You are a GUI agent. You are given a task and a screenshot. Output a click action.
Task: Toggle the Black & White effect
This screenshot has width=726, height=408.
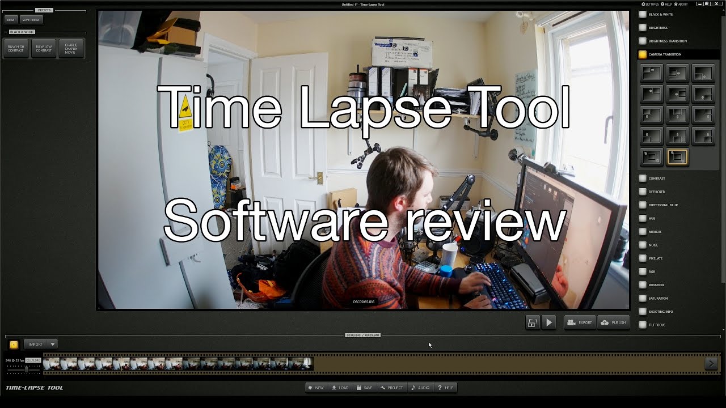tap(643, 14)
